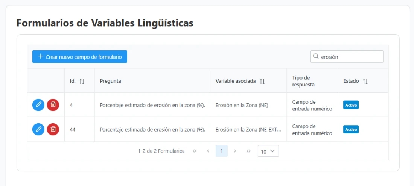The height and width of the screenshot is (186, 414).
Task: Sort by Variable asociada arrows
Action: point(262,81)
